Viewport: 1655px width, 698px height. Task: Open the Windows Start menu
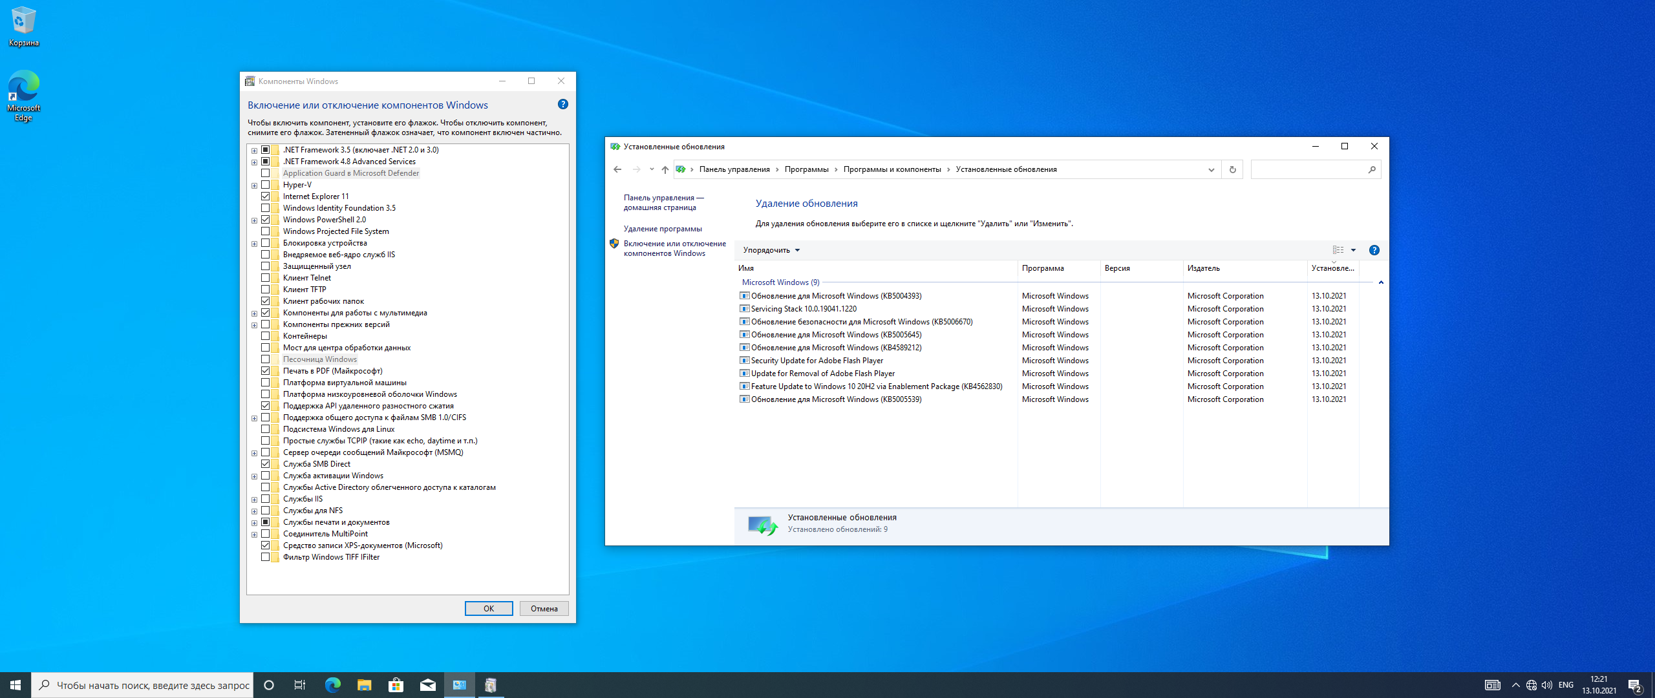pyautogui.click(x=16, y=685)
